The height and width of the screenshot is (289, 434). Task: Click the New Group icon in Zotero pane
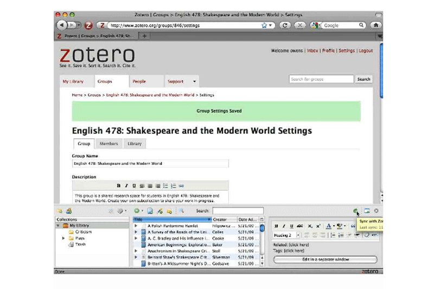[x=69, y=211]
